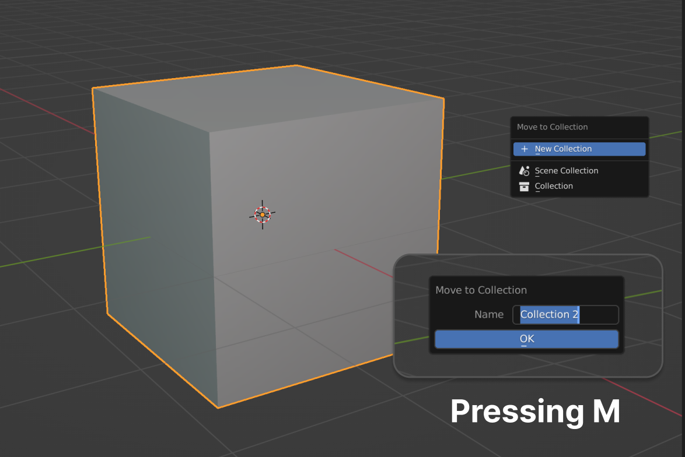Click the Move to Collection title above the Name field
This screenshot has height=457, width=685.
click(x=481, y=290)
